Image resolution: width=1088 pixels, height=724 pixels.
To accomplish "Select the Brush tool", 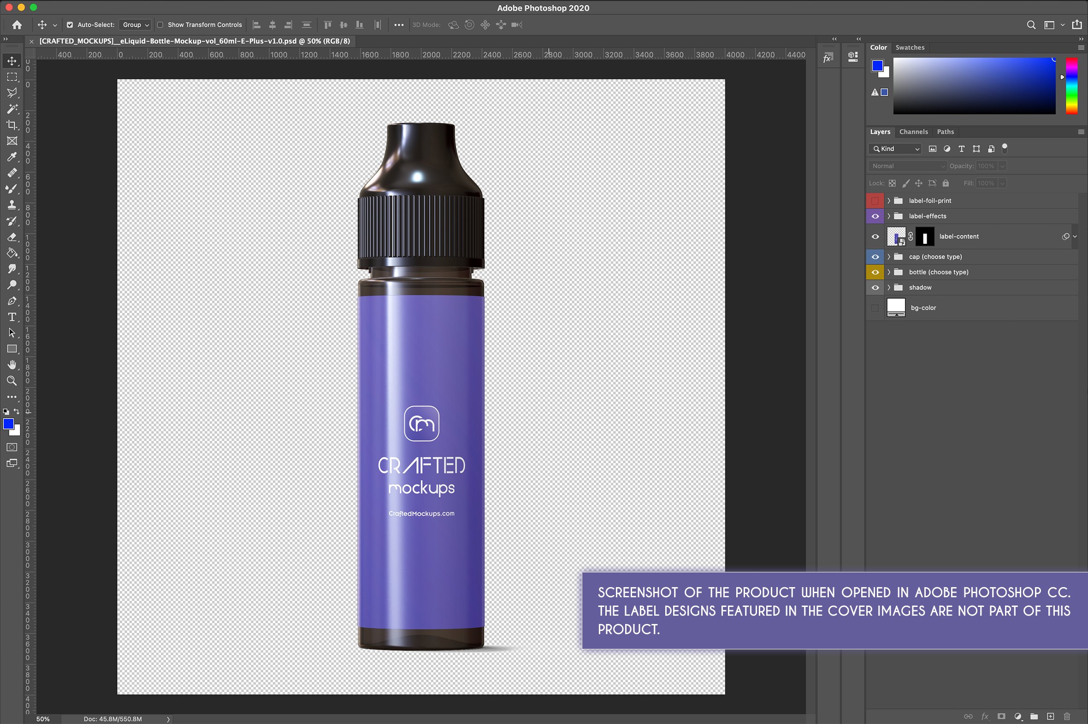I will click(12, 189).
